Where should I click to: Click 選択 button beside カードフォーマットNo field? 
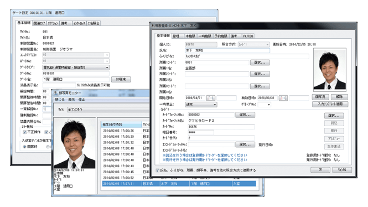(x=245, y=115)
